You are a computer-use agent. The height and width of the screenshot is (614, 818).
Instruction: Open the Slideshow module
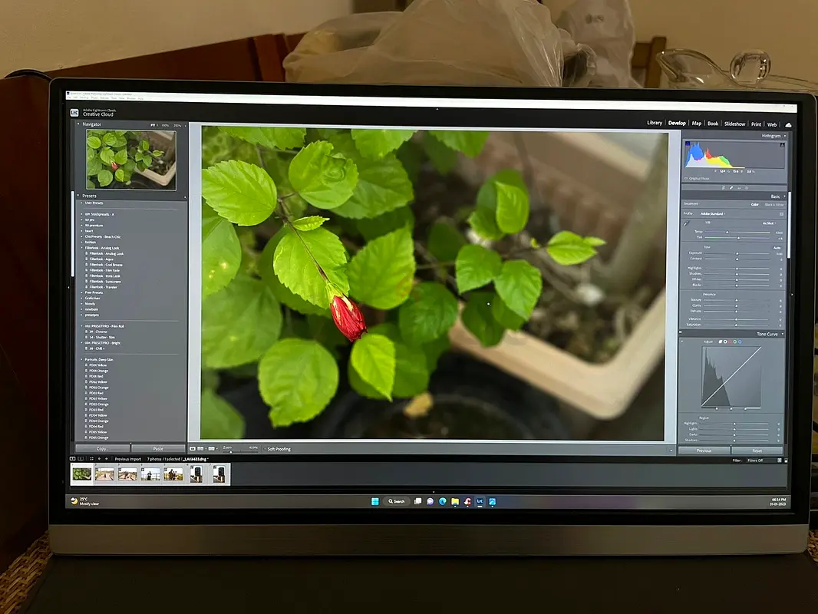[x=734, y=124]
